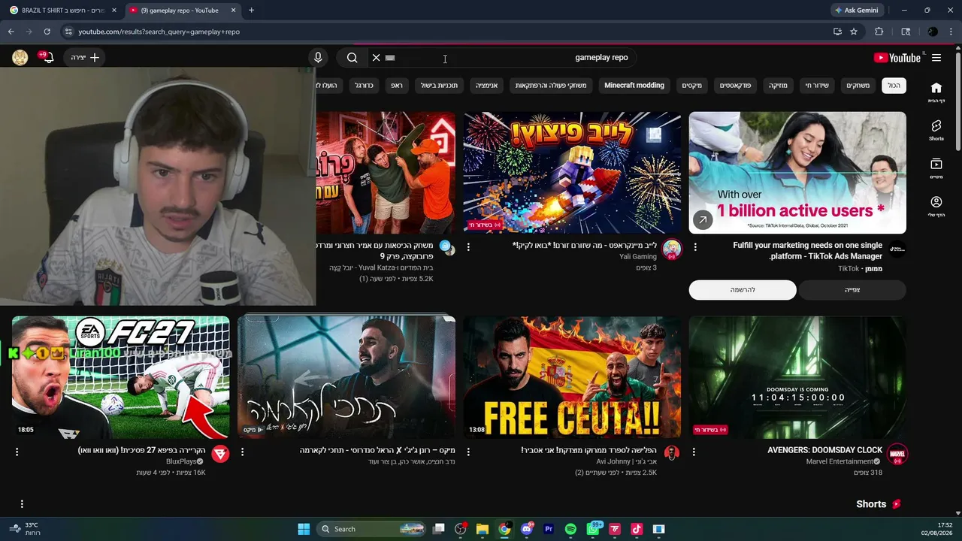The width and height of the screenshot is (962, 541).
Task: Select the הכול filter chip
Action: click(x=894, y=86)
